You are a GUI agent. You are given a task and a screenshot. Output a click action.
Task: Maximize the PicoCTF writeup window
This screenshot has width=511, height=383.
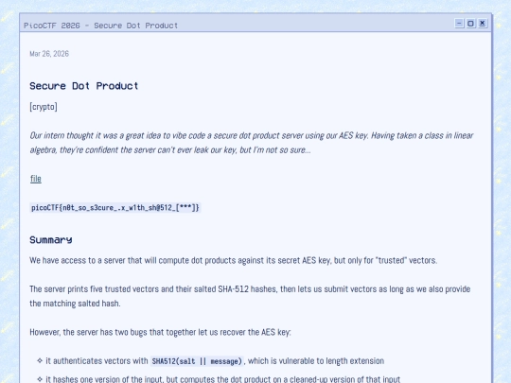(x=470, y=24)
